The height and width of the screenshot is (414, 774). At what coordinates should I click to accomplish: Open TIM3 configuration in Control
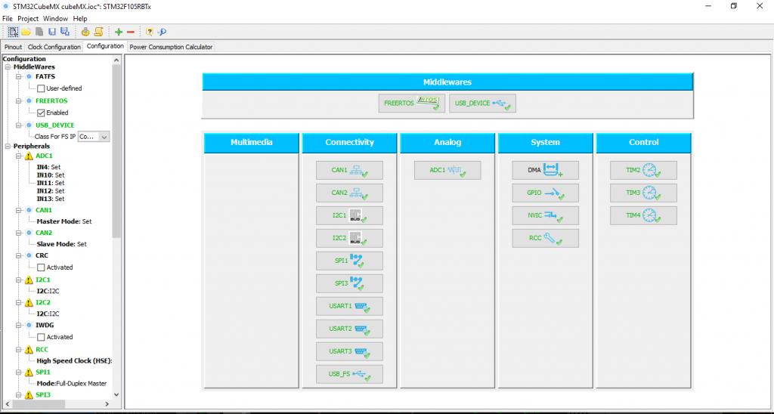coord(643,193)
